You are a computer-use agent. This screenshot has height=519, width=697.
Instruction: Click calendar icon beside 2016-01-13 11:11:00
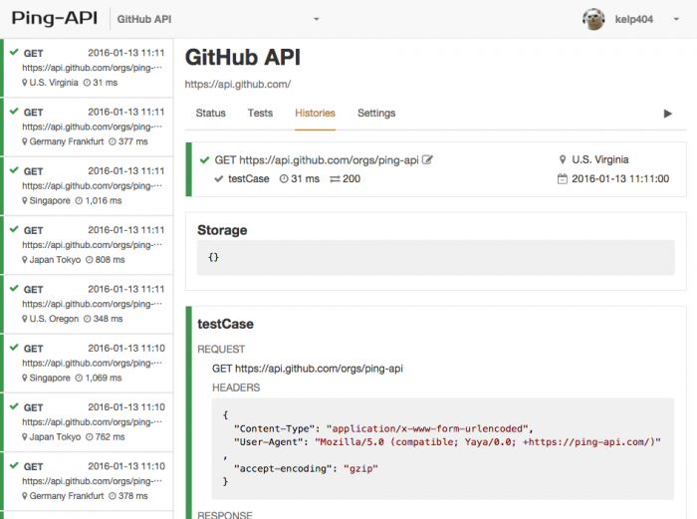tap(563, 178)
